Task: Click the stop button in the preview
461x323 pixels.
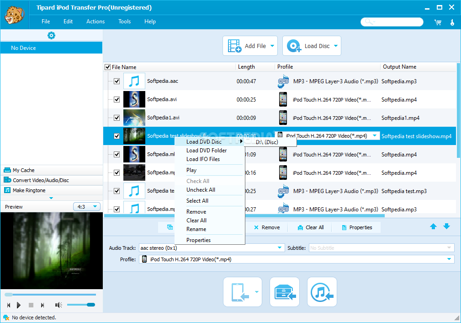Action: point(31,305)
